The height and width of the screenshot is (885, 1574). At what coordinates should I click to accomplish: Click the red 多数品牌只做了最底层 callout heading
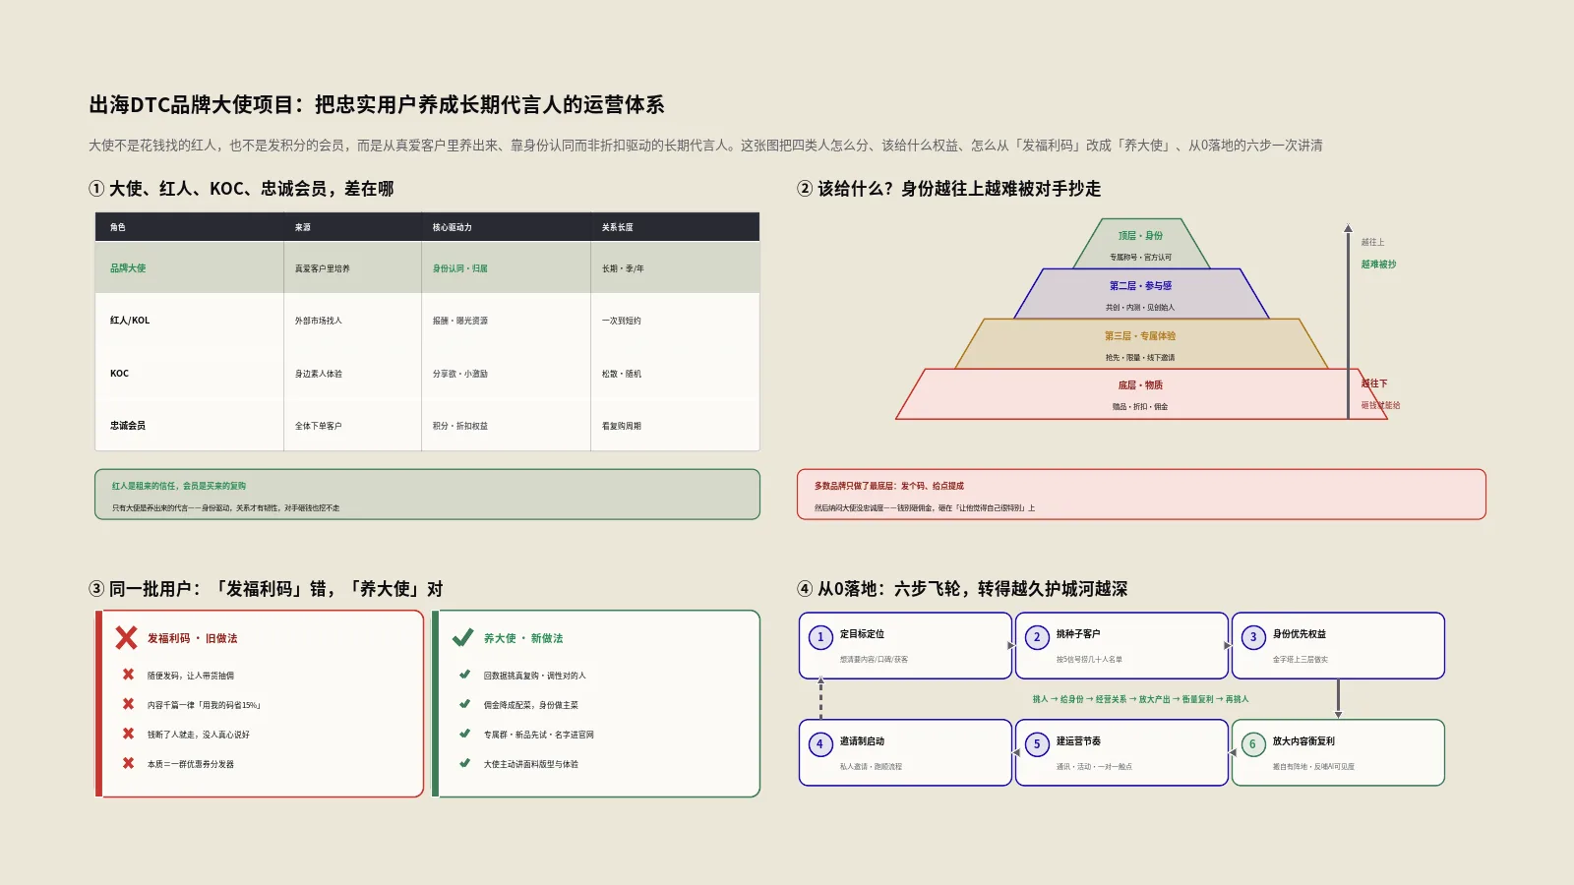tap(889, 486)
